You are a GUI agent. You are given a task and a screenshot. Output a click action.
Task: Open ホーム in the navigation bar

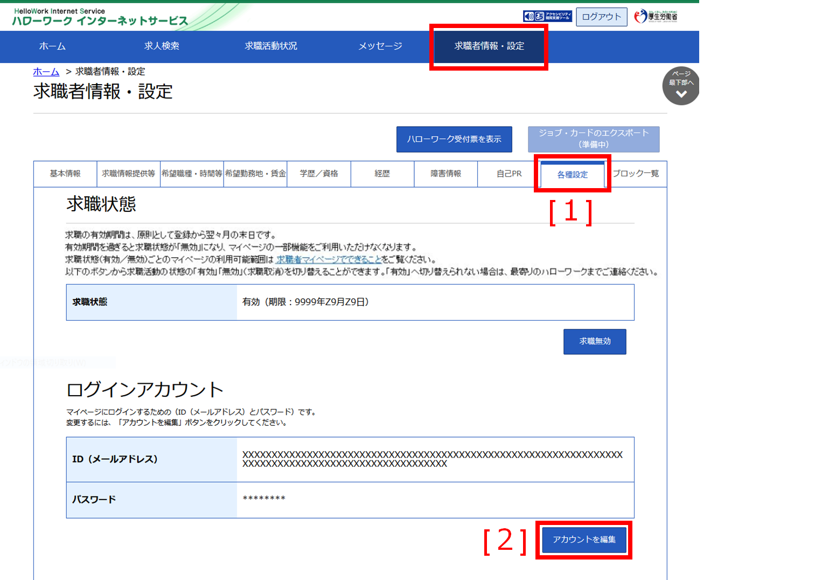52,46
